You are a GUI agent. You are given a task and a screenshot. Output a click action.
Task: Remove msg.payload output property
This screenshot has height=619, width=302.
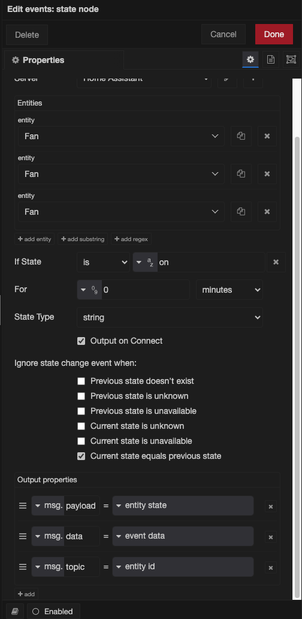pos(270,506)
